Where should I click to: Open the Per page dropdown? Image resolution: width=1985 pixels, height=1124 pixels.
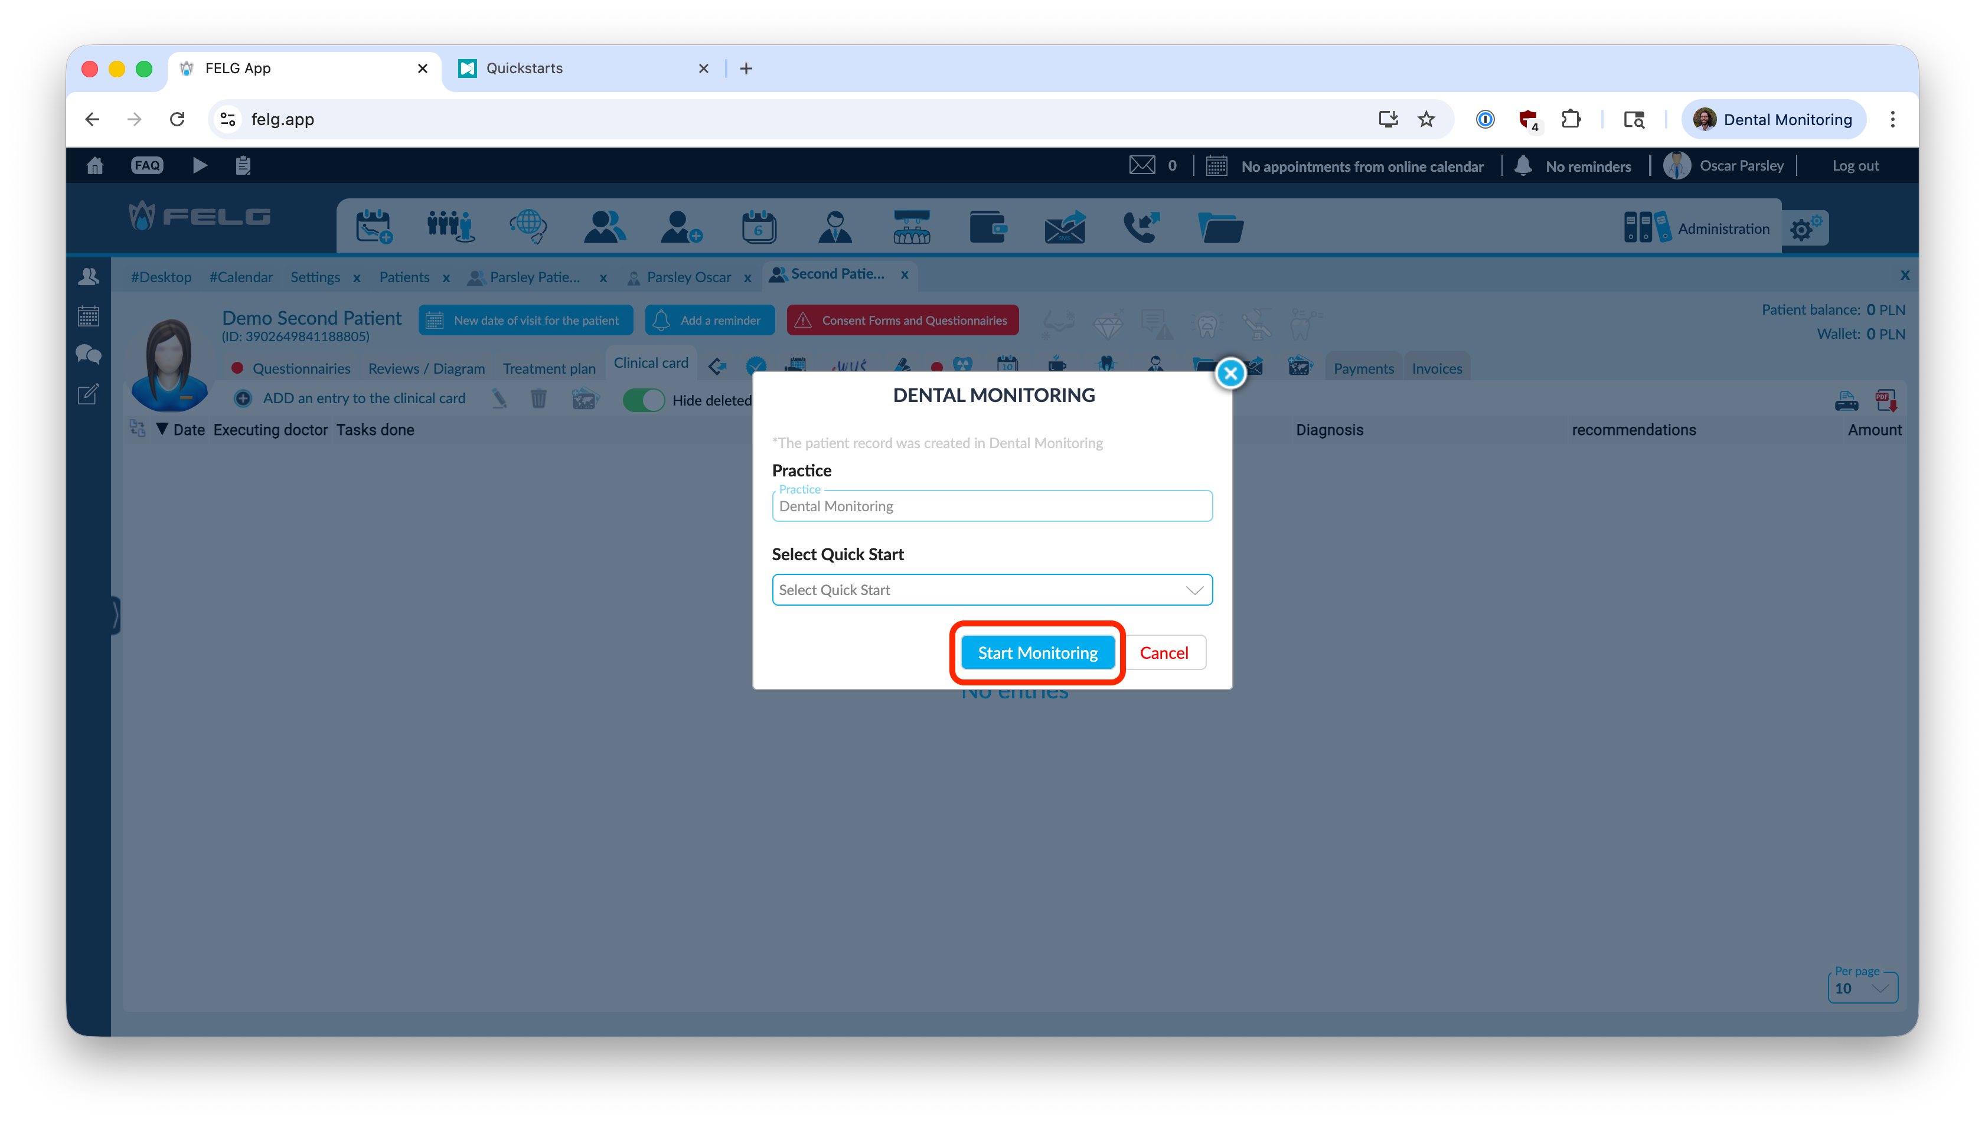pyautogui.click(x=1862, y=988)
